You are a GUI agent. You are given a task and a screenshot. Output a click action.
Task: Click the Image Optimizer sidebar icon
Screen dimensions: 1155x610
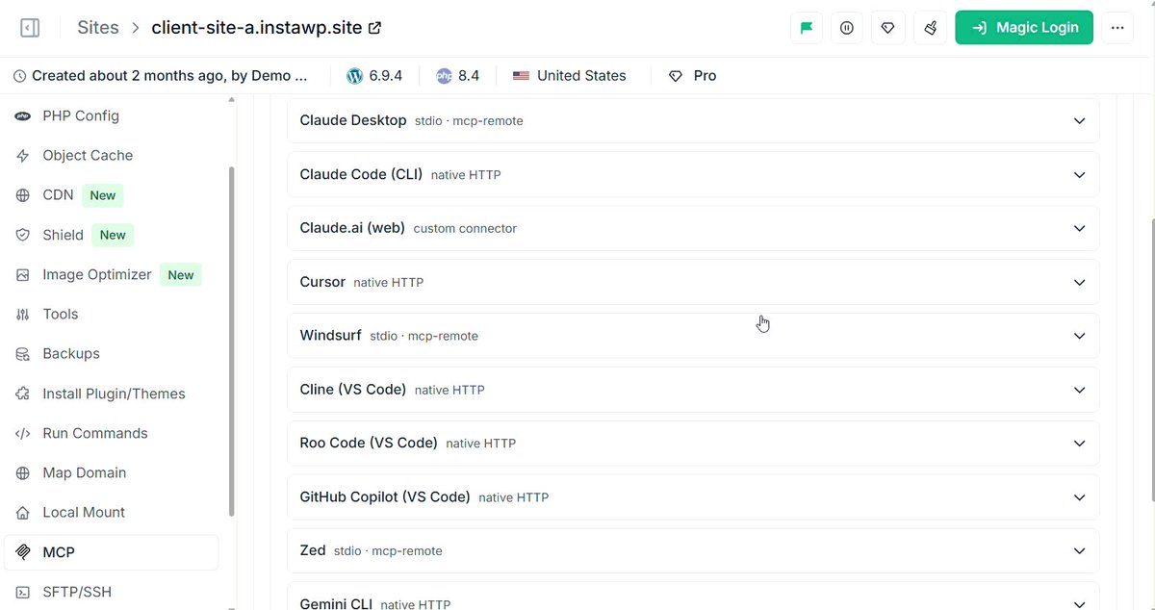coord(23,274)
